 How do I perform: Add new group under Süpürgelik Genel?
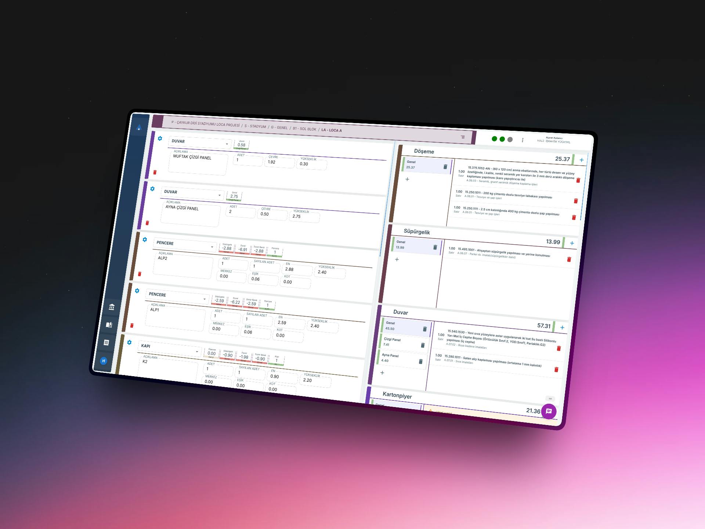[x=397, y=259]
